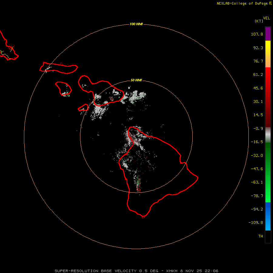The image size is (273, 273).
Task: Select the -16.5 legend value
Action: (257, 142)
